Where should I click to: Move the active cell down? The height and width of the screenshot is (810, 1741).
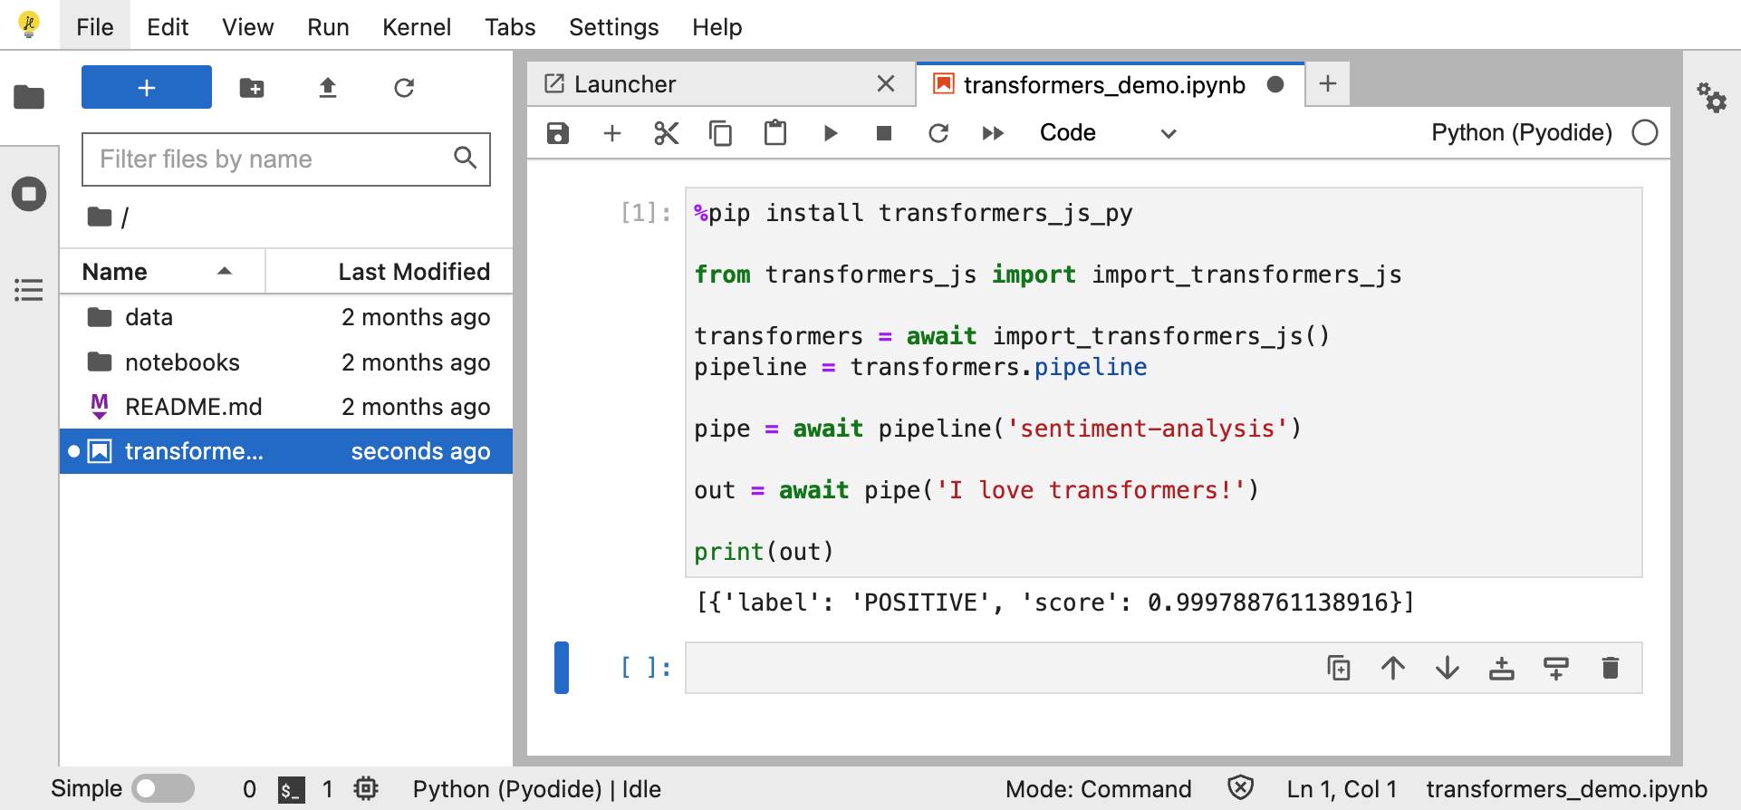click(x=1448, y=668)
